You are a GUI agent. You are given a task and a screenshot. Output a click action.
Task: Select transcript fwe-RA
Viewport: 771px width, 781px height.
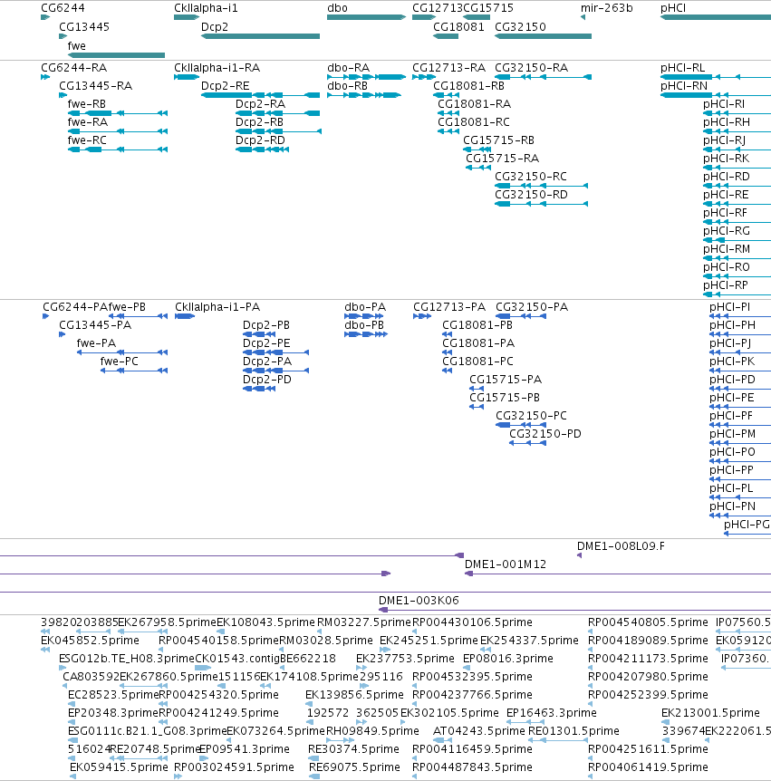tap(88, 122)
